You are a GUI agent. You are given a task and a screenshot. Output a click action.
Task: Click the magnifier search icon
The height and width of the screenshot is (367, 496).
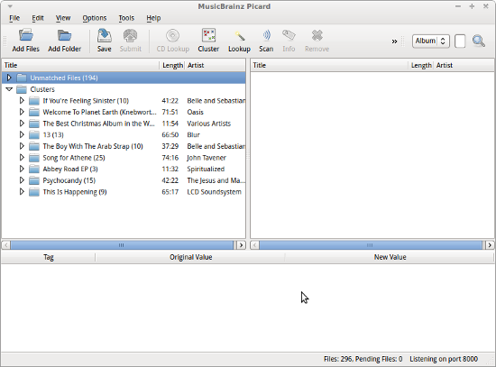[x=479, y=41]
